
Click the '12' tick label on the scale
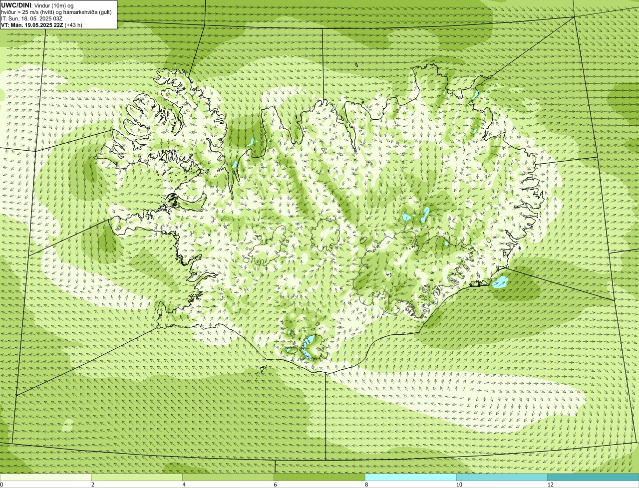550,485
